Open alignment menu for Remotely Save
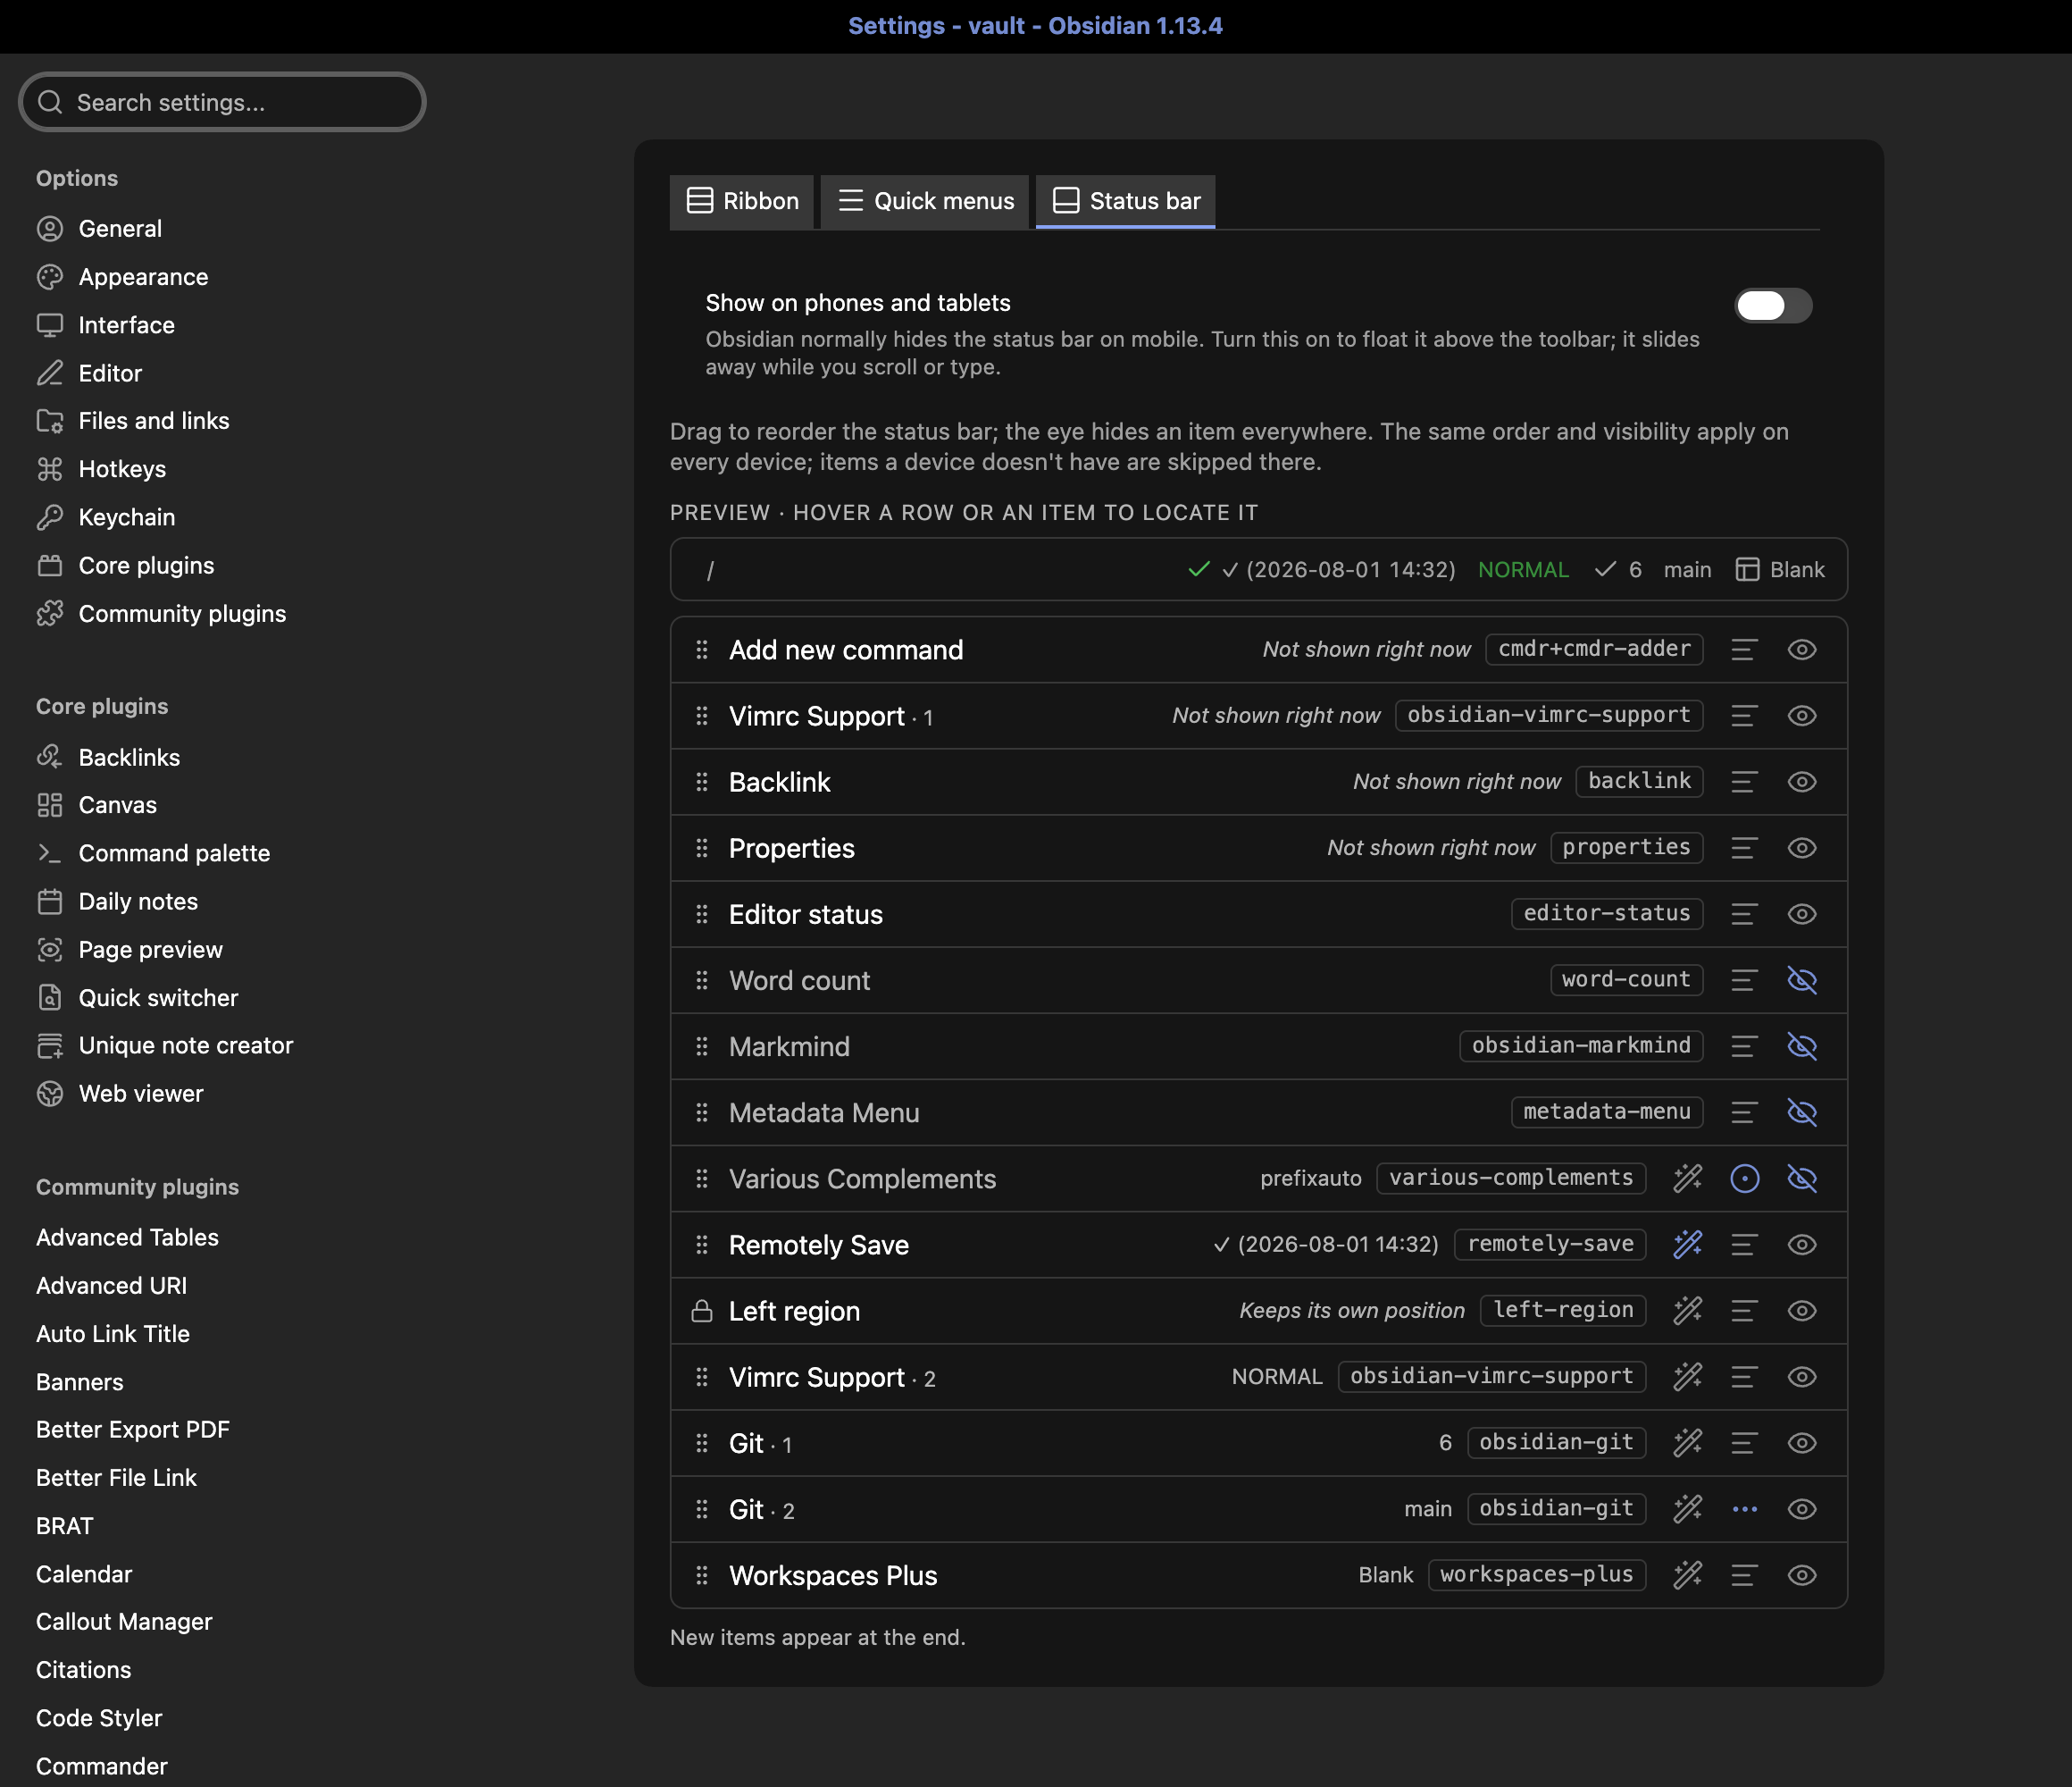Viewport: 2072px width, 1787px height. coord(1745,1244)
